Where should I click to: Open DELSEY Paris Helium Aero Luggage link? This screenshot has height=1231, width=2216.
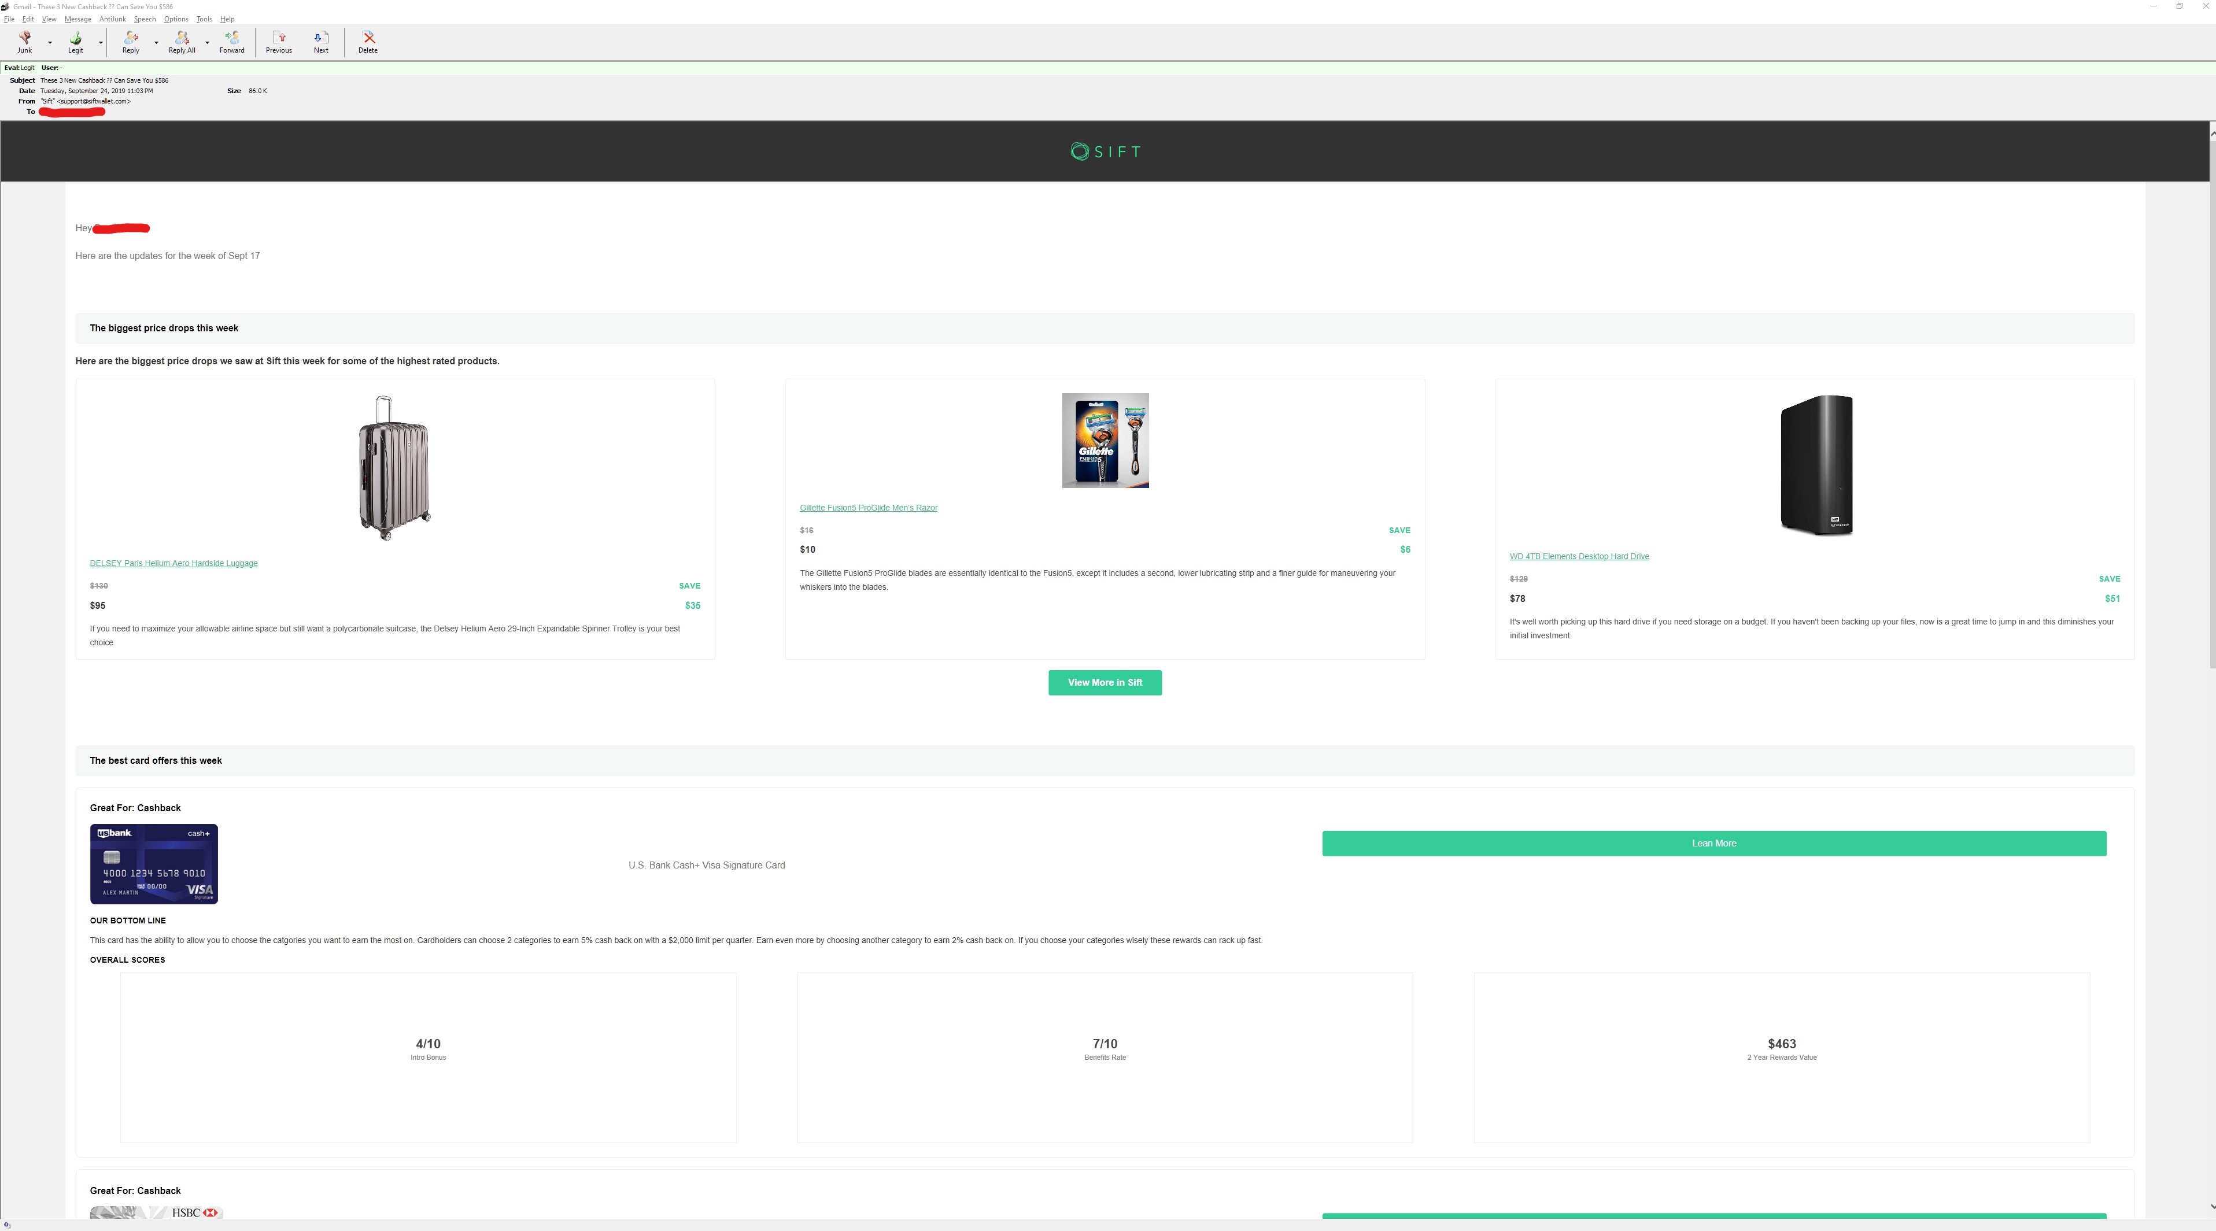[x=173, y=563]
